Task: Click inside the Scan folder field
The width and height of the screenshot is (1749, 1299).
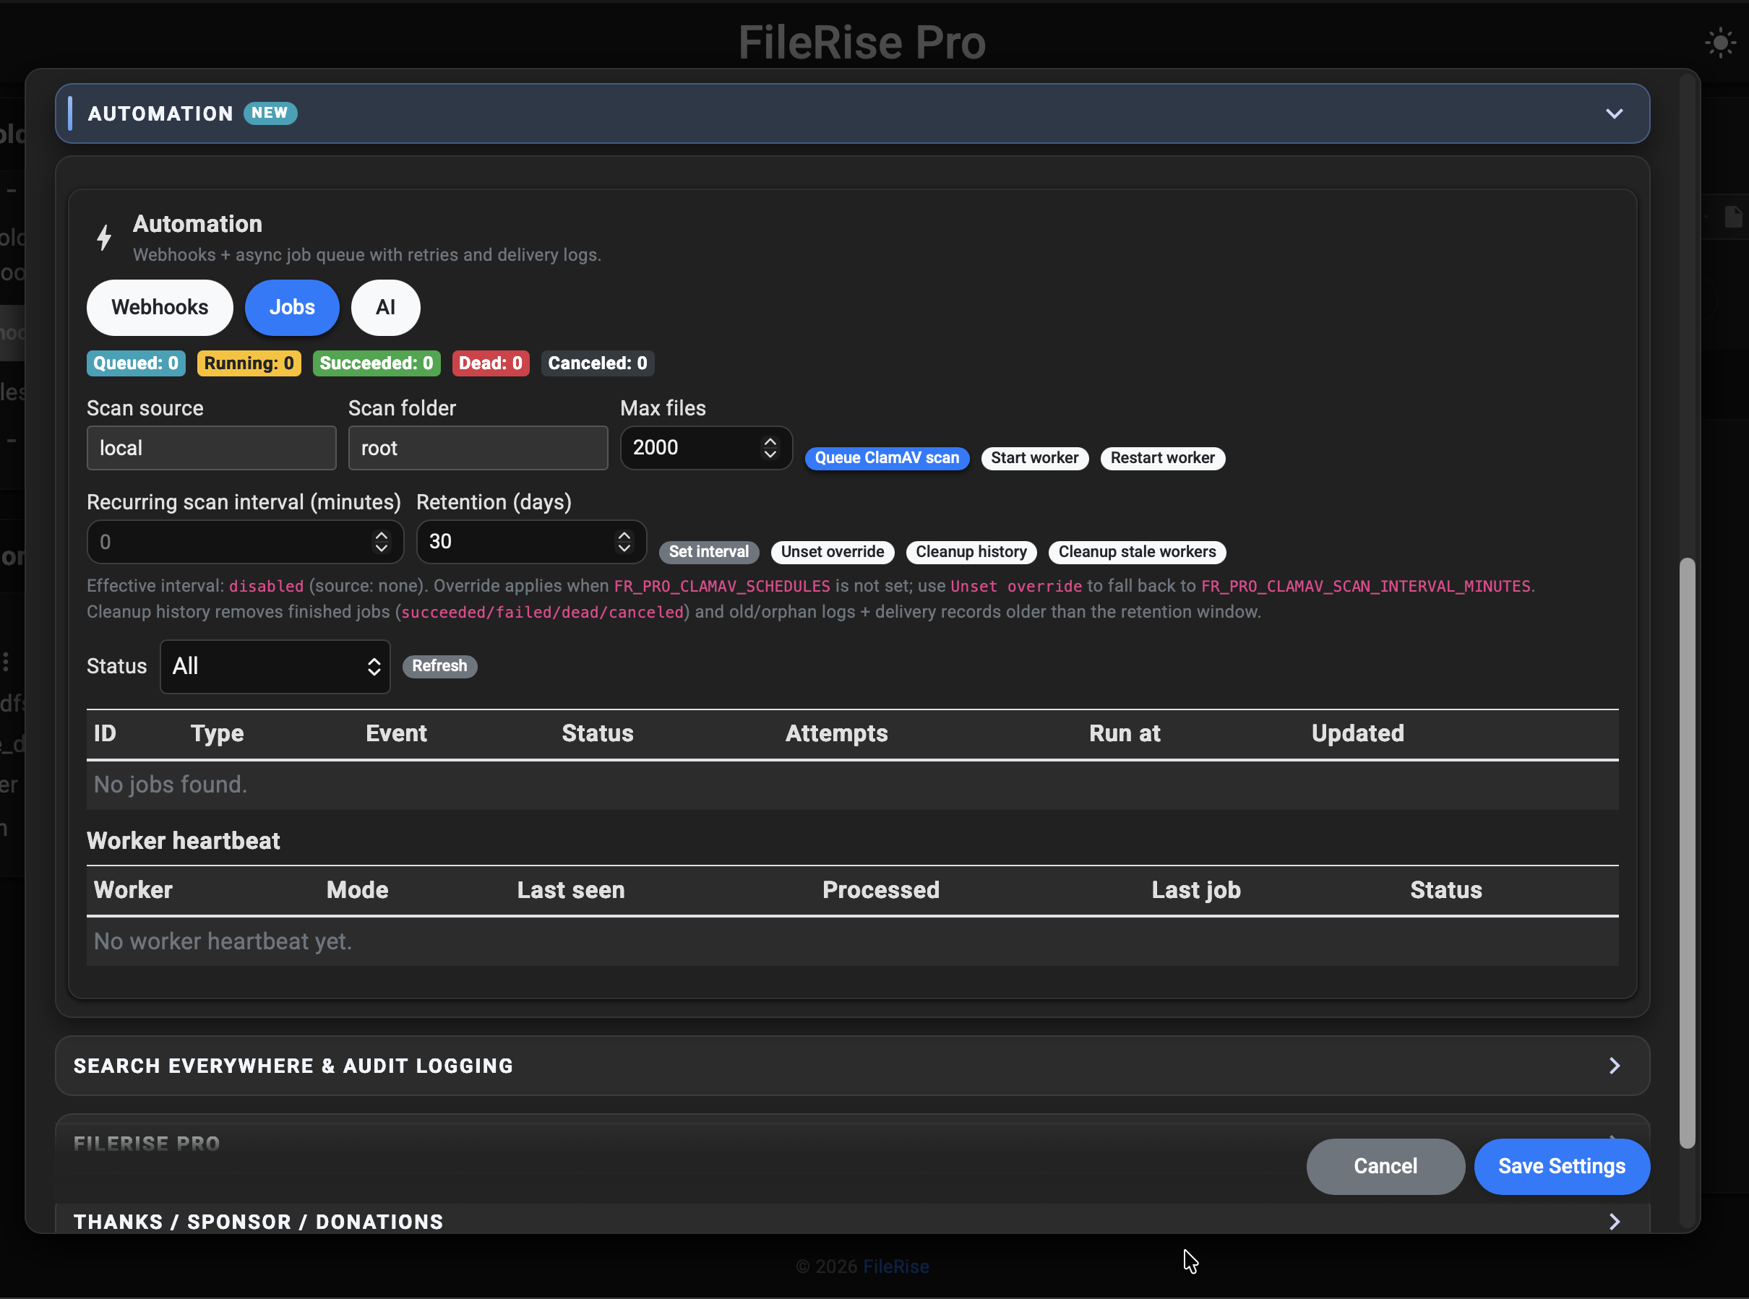Action: (x=477, y=447)
